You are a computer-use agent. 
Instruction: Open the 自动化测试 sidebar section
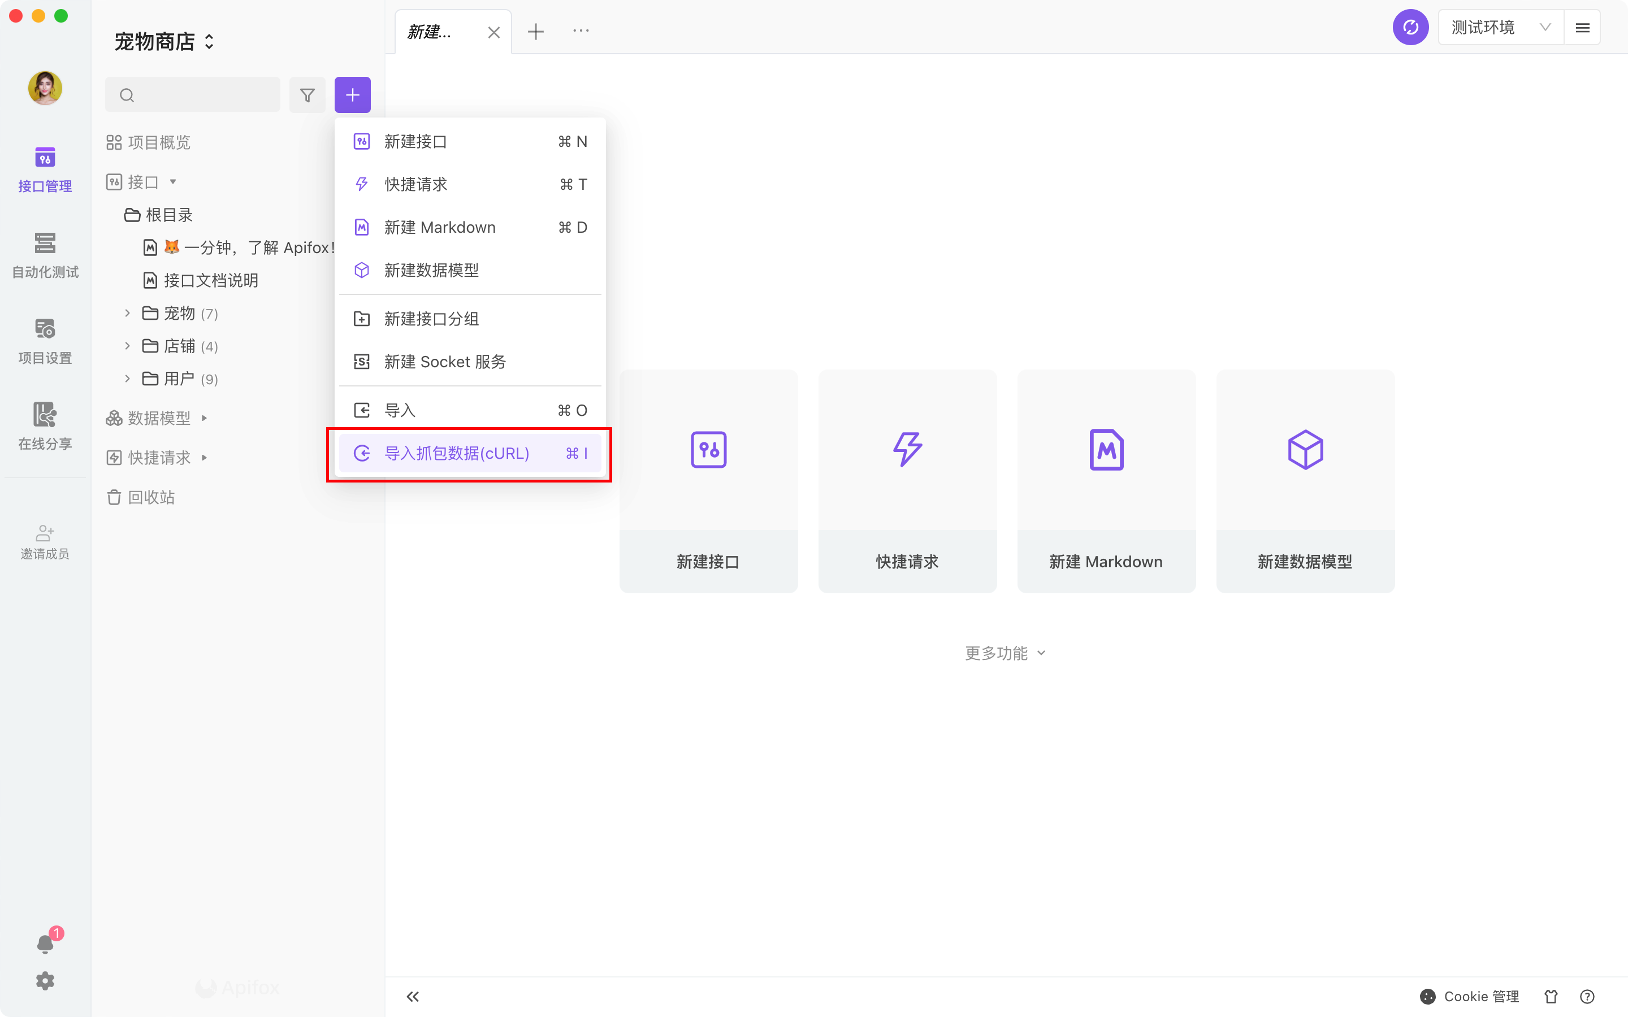coord(45,254)
